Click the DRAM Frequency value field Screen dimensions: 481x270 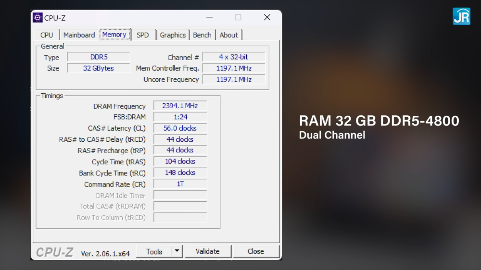(x=180, y=106)
